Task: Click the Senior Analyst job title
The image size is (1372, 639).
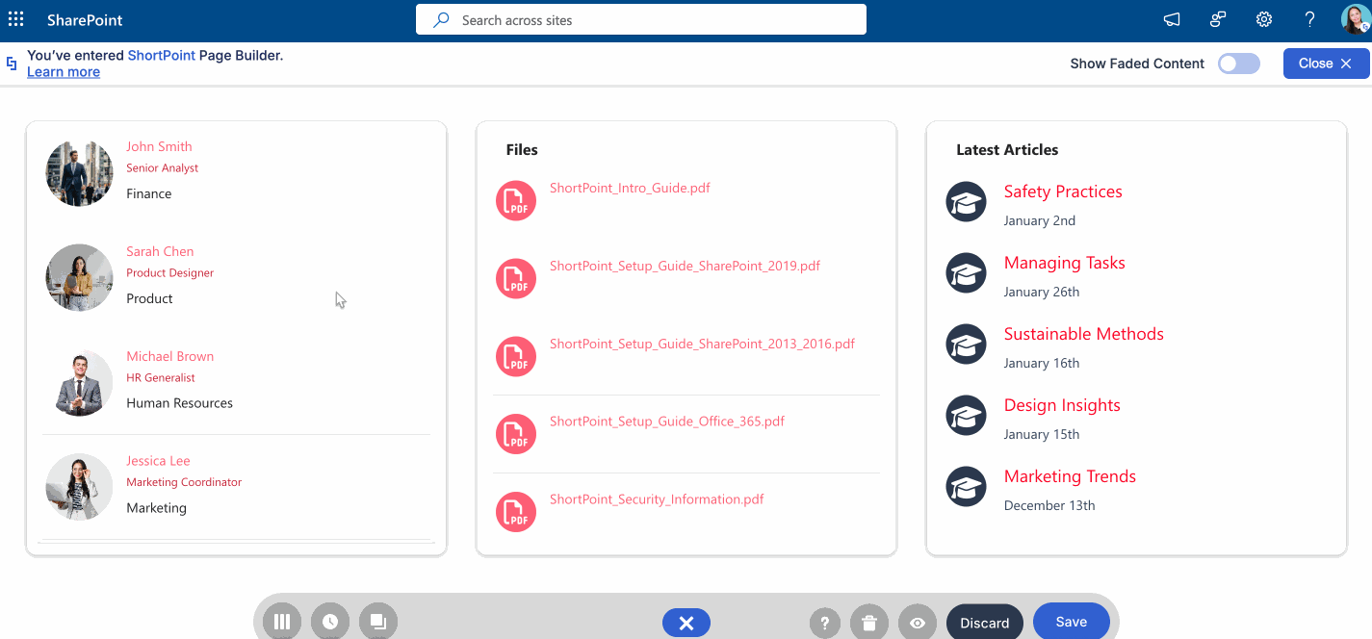Action: [x=162, y=168]
